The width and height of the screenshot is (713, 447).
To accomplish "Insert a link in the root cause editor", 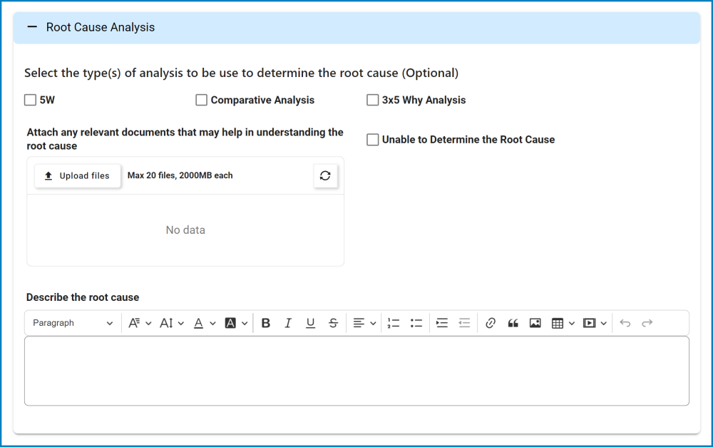I will click(490, 322).
